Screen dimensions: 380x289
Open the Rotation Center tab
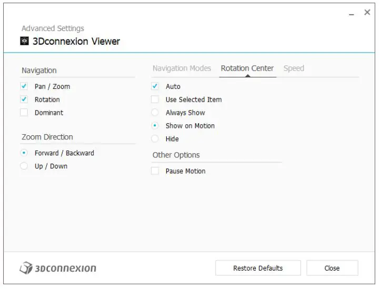[247, 68]
